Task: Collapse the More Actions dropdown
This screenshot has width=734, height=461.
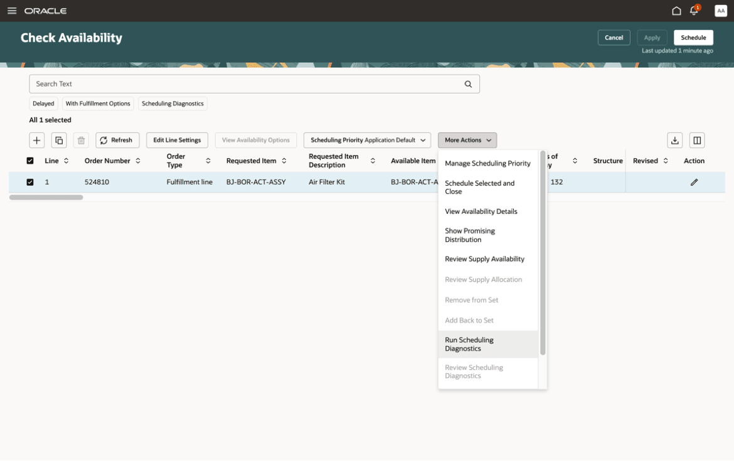Action: (467, 140)
